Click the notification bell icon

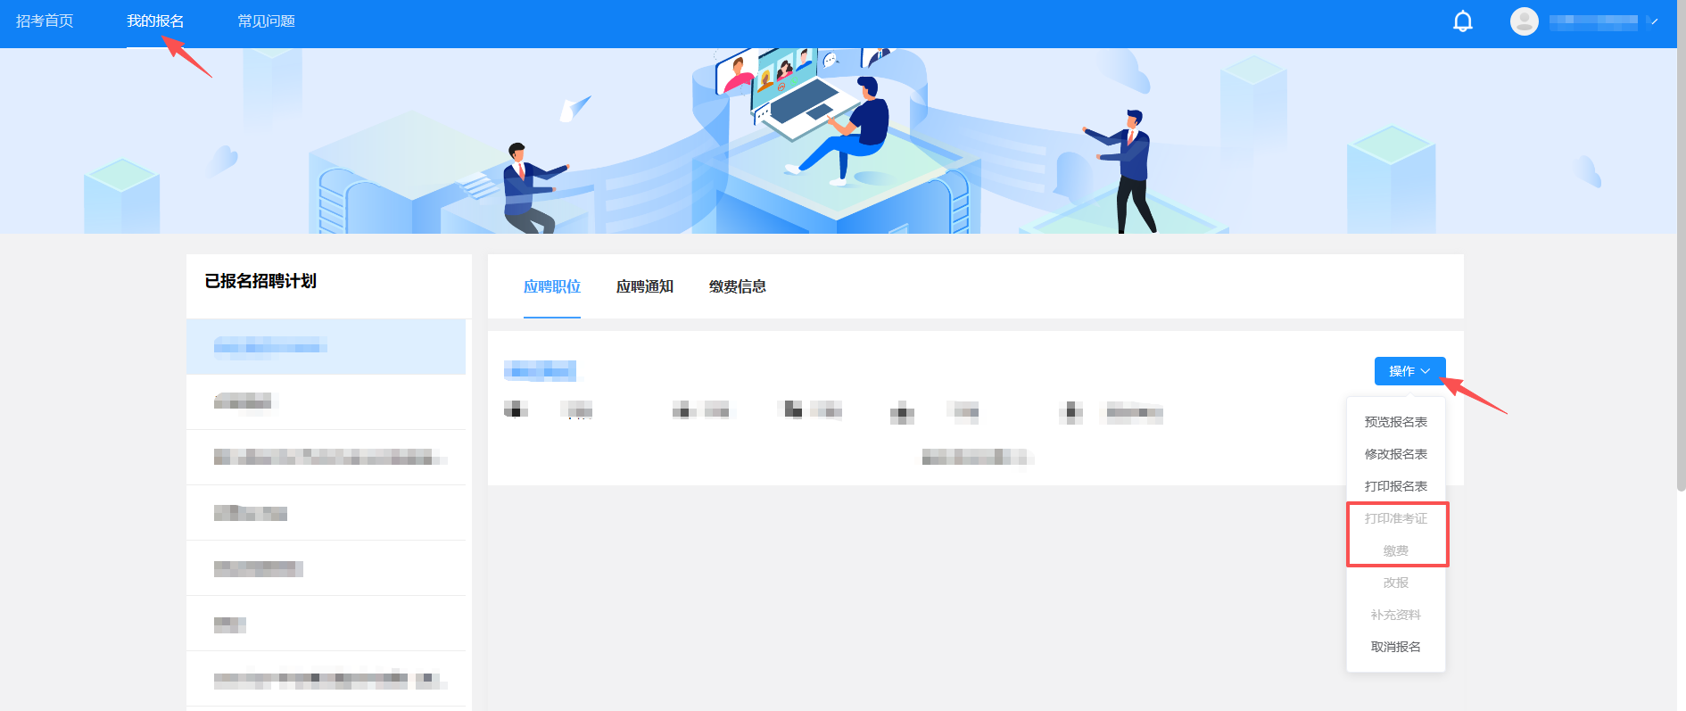(1463, 21)
